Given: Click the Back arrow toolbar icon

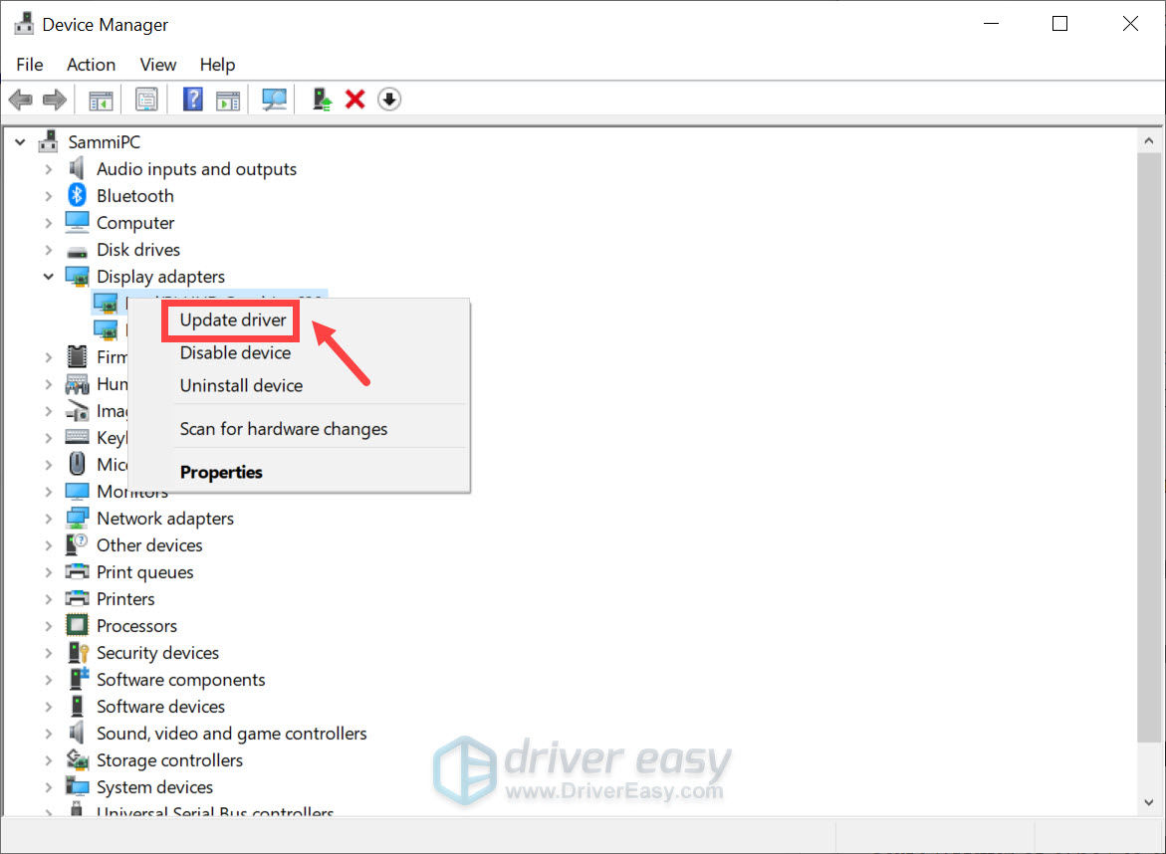Looking at the screenshot, I should (20, 99).
